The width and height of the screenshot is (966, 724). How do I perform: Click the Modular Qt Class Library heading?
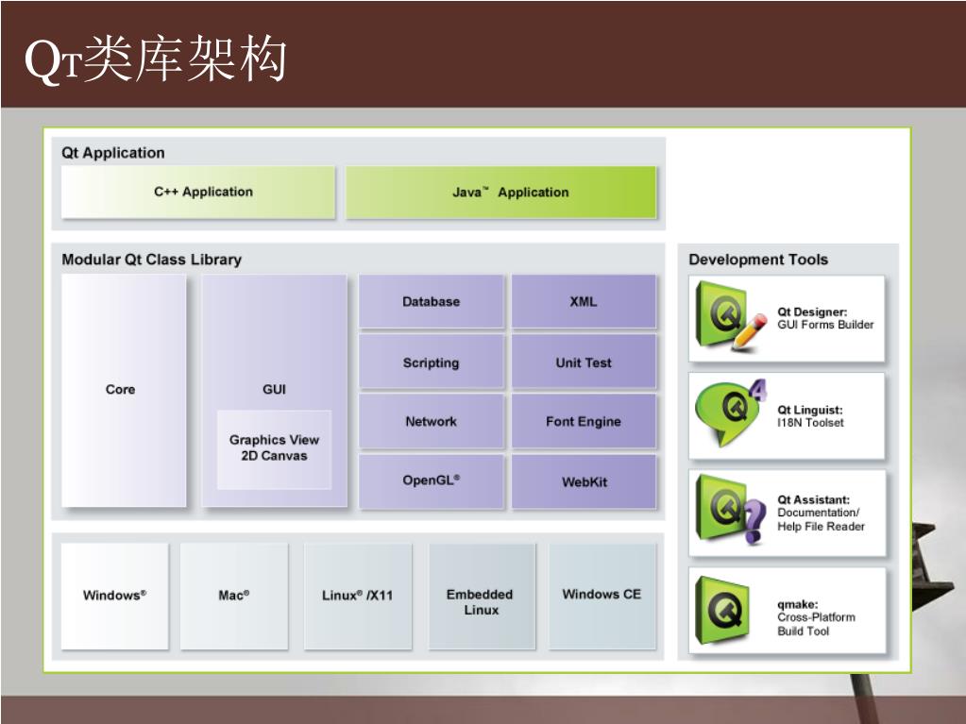151,260
